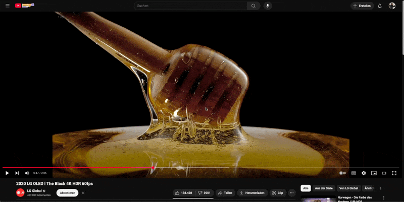This screenshot has height=202, width=404.
Task: Mute the video volume
Action: pyautogui.click(x=27, y=173)
